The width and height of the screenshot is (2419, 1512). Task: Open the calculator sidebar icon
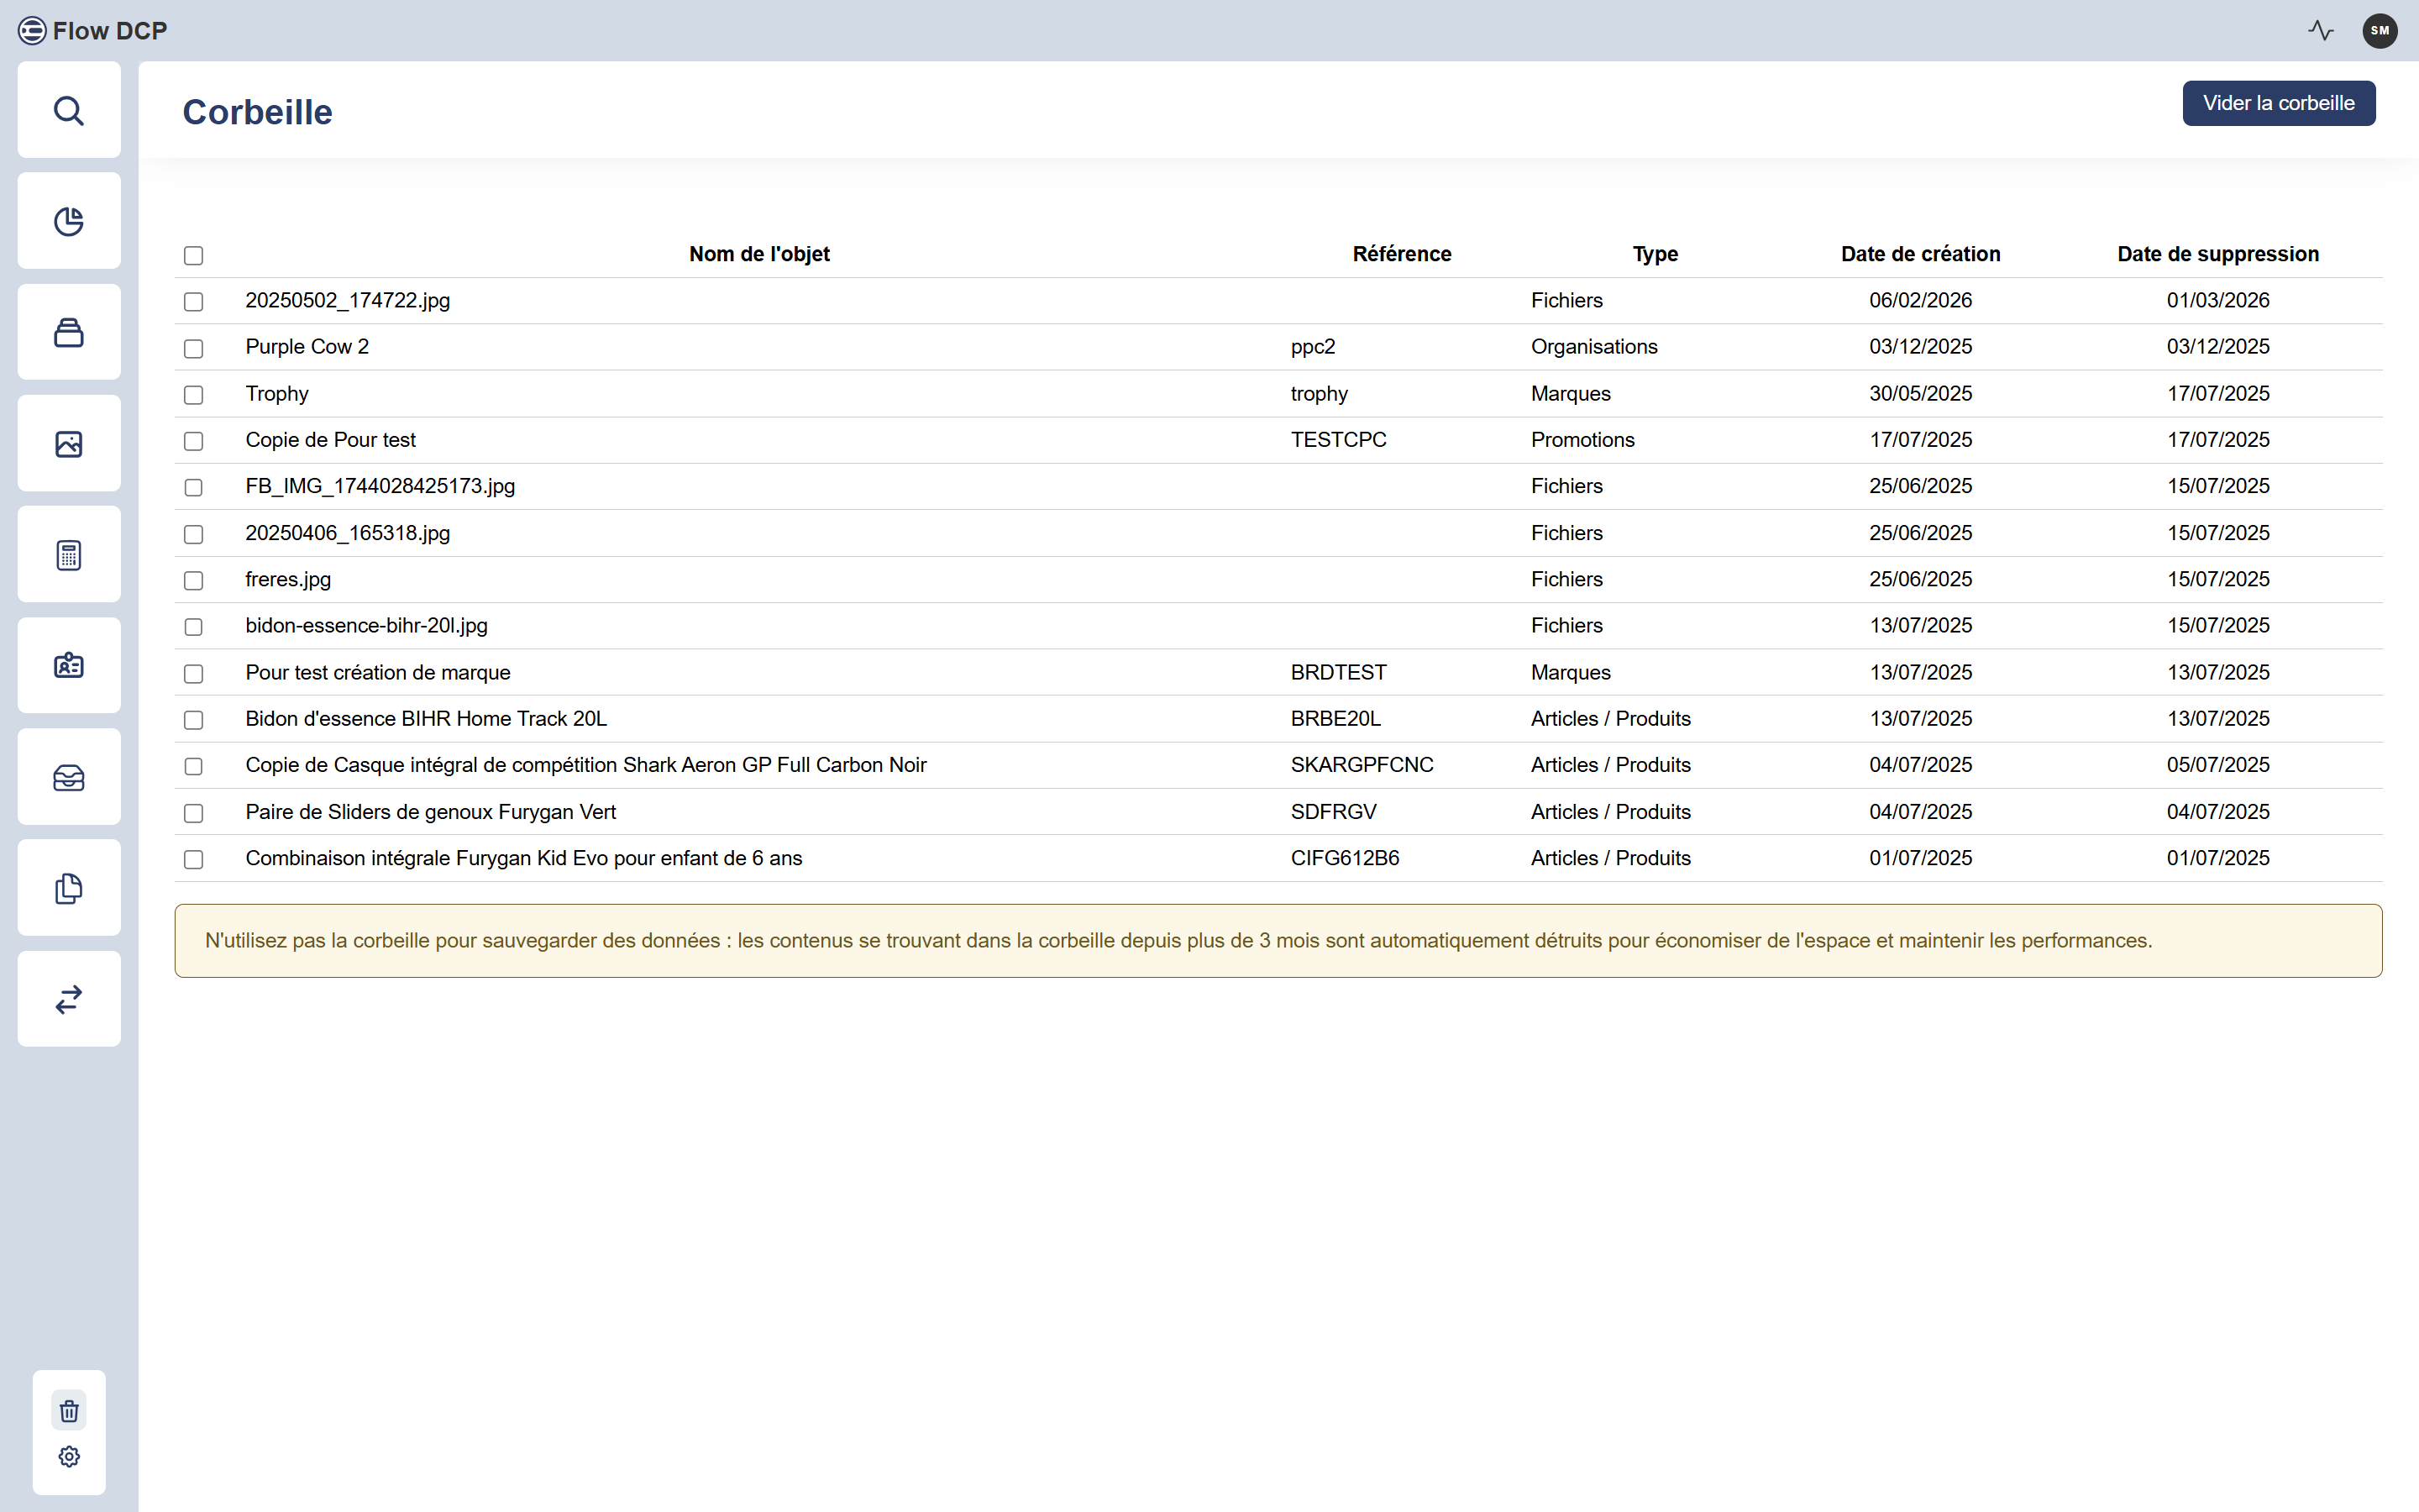coord(68,555)
